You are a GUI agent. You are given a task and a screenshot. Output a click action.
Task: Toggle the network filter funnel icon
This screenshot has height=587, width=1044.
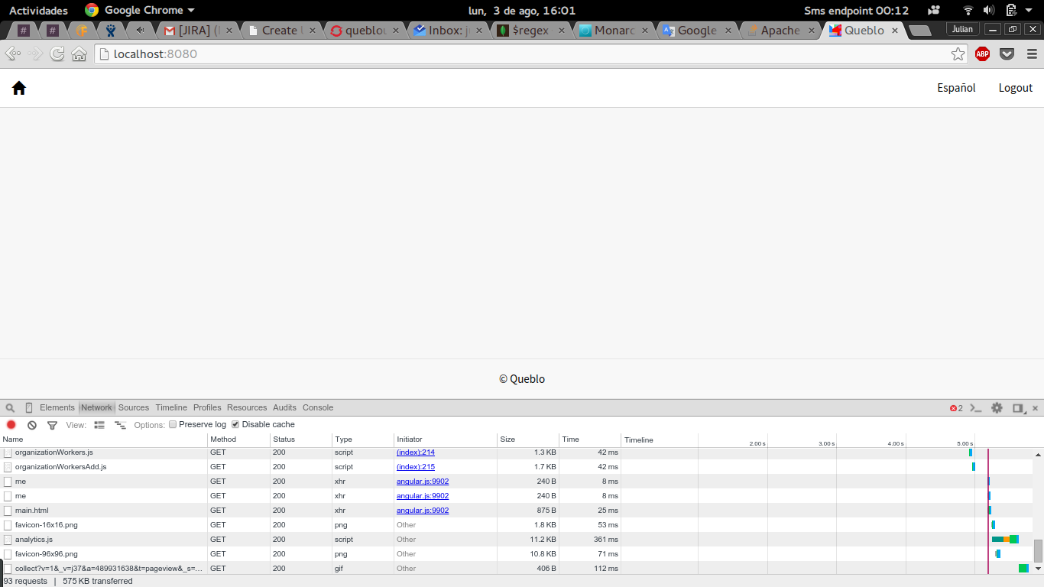[x=52, y=425]
